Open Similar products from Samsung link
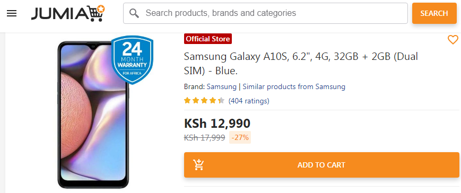The image size is (461, 193). [x=294, y=86]
